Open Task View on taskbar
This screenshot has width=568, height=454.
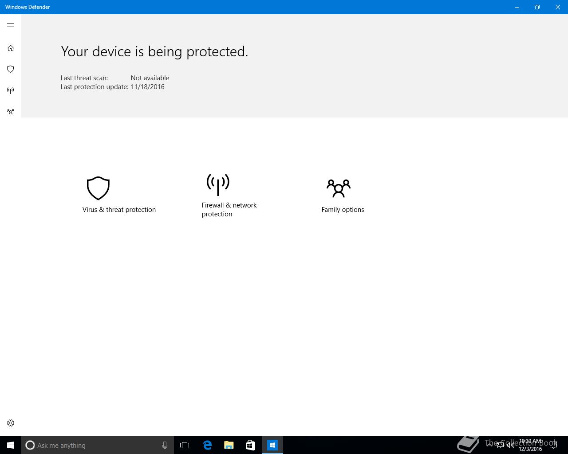185,445
